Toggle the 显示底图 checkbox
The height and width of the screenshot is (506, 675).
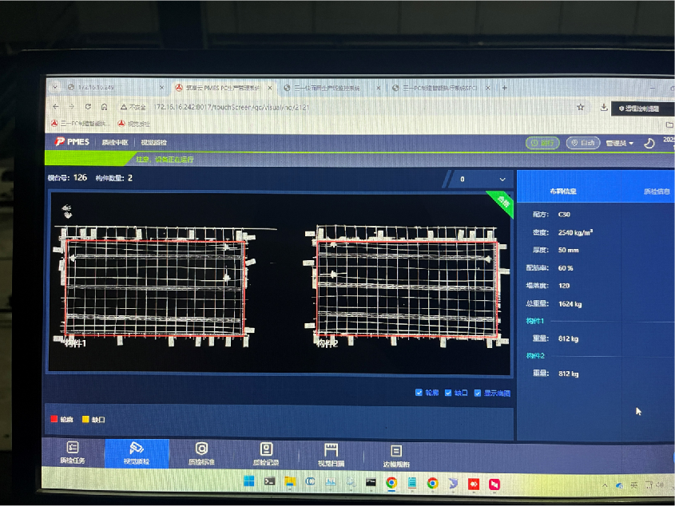click(478, 393)
